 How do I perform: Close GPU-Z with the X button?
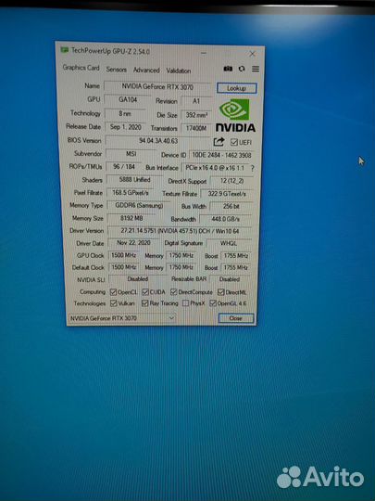click(252, 54)
